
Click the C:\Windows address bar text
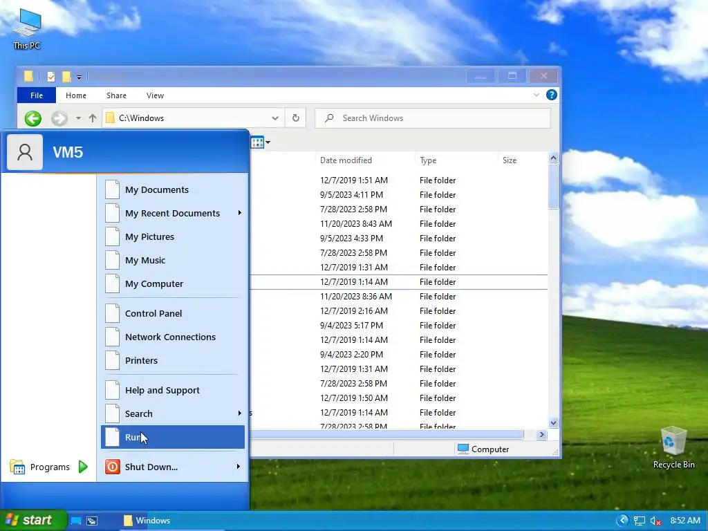pyautogui.click(x=141, y=118)
